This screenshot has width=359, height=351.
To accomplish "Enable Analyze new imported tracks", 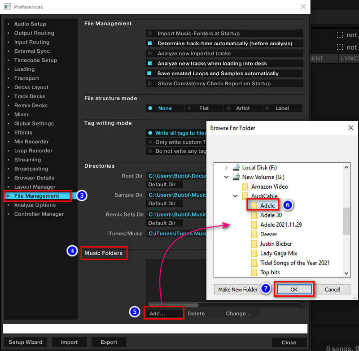I will [x=149, y=53].
